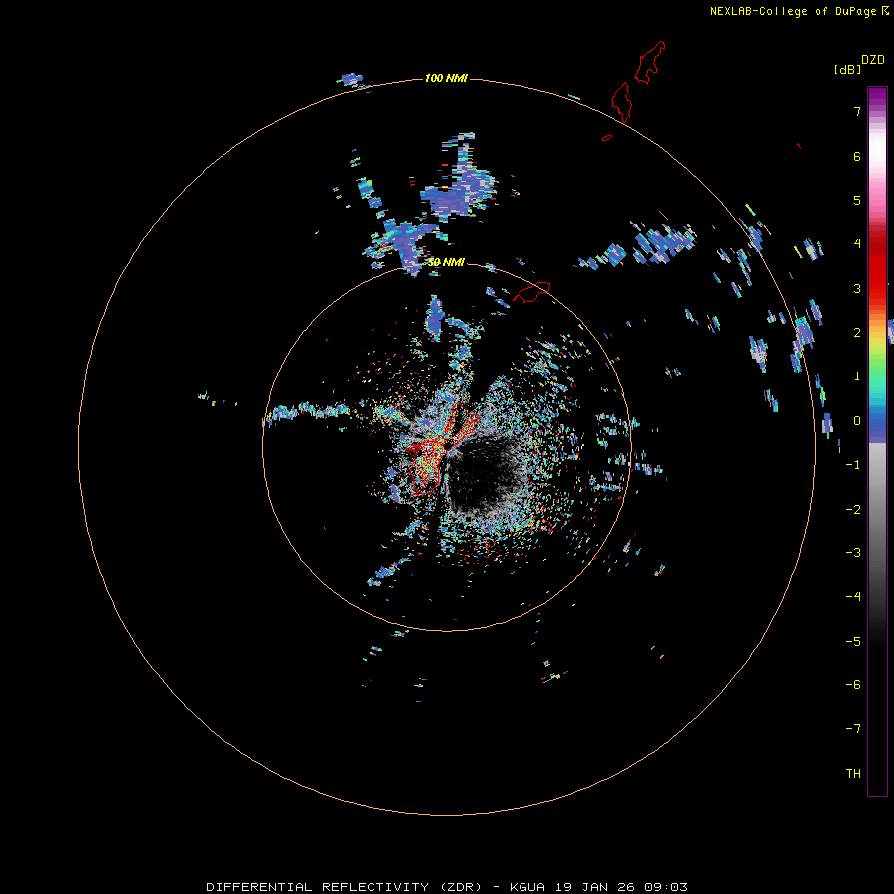Screen dimensions: 894x894
Task: Click the DZD label above the color scale
Action: coord(873,60)
